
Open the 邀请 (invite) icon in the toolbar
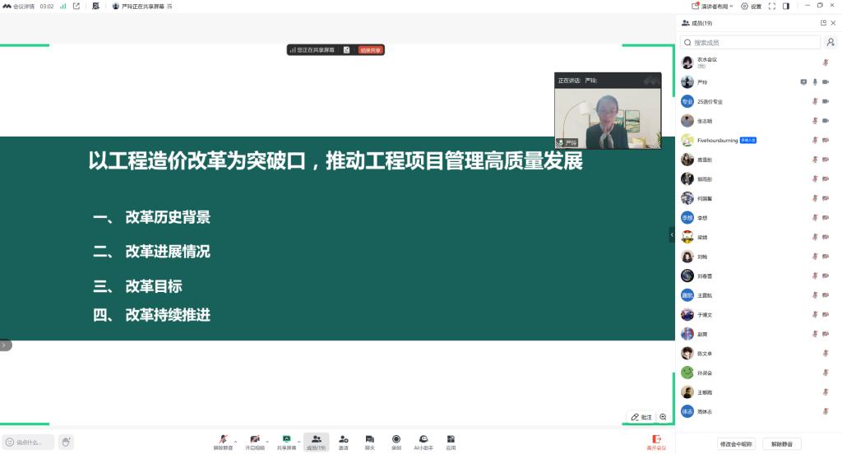point(344,441)
